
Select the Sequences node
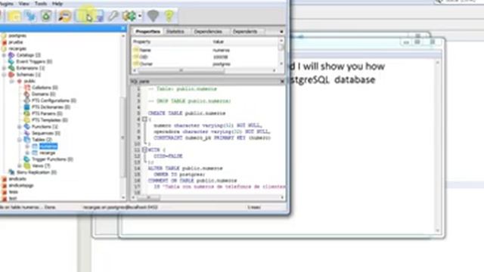[x=46, y=133]
